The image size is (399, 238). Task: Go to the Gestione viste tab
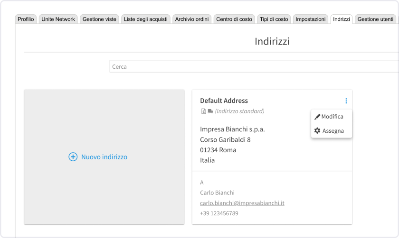tap(99, 19)
